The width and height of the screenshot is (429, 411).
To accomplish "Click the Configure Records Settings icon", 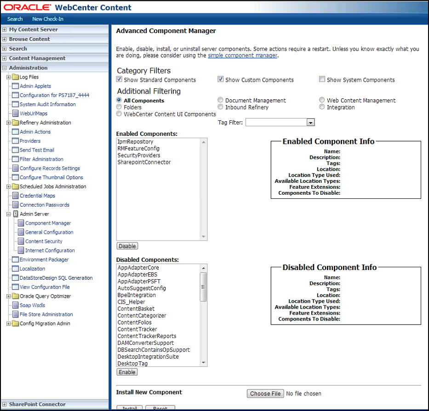I will [16, 169].
